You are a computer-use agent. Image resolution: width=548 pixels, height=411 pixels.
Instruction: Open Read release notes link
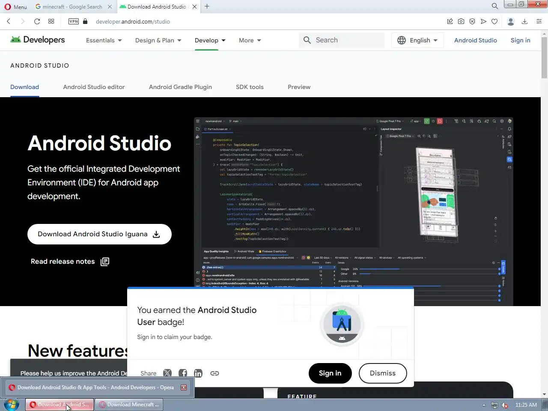point(70,262)
